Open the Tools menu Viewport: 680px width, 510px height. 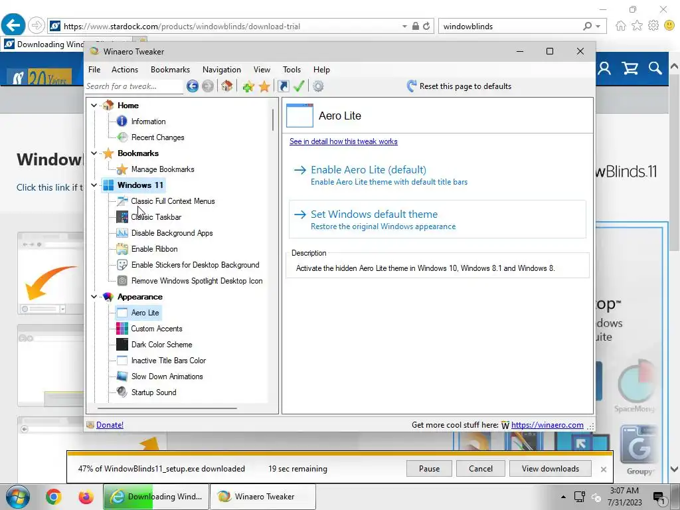[292, 69]
